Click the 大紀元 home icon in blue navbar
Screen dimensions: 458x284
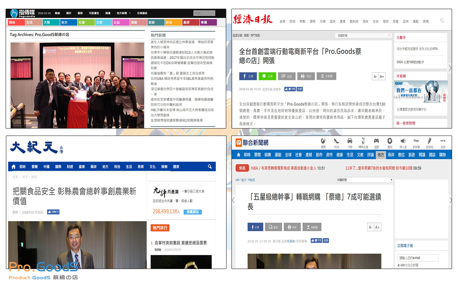click(x=14, y=167)
